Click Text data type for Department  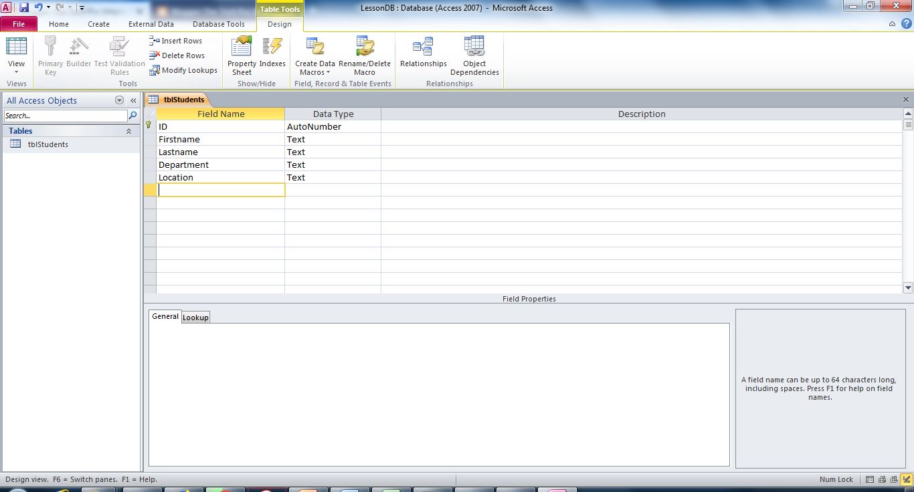pos(333,164)
